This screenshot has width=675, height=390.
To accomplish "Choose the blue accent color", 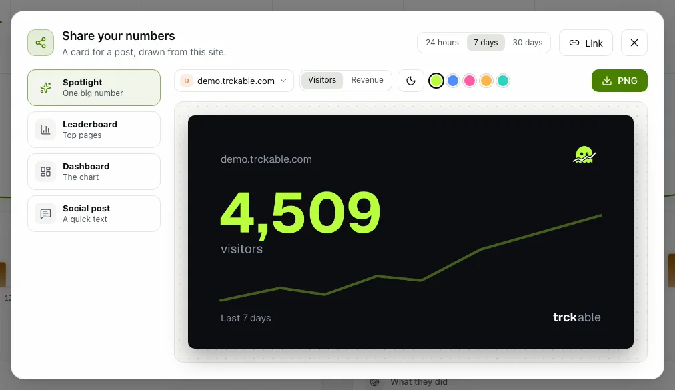I will click(453, 81).
